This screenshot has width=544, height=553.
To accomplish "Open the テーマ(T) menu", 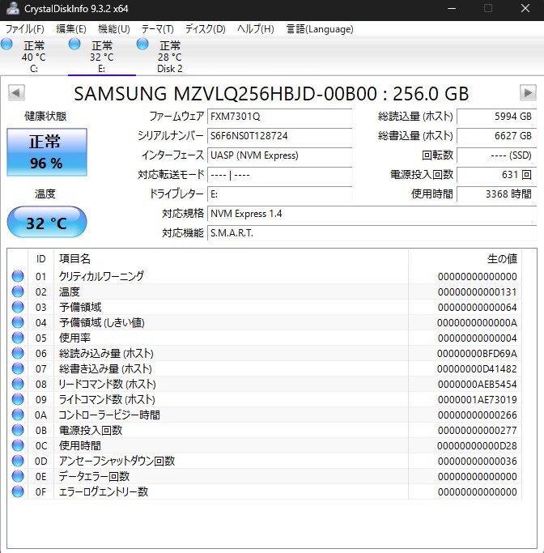I will 158,28.
